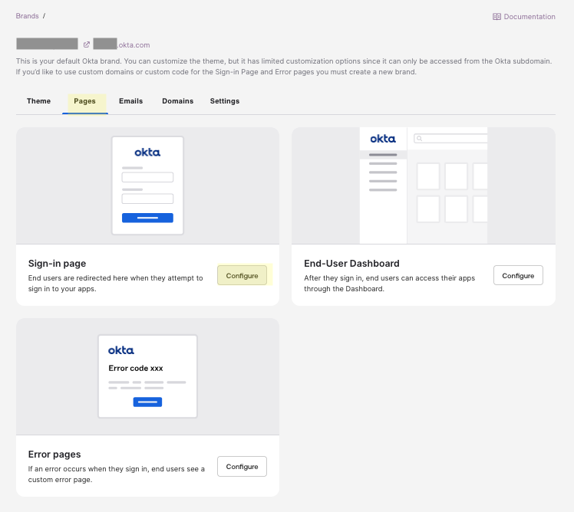Click the redacted brand name heading

tap(48, 44)
